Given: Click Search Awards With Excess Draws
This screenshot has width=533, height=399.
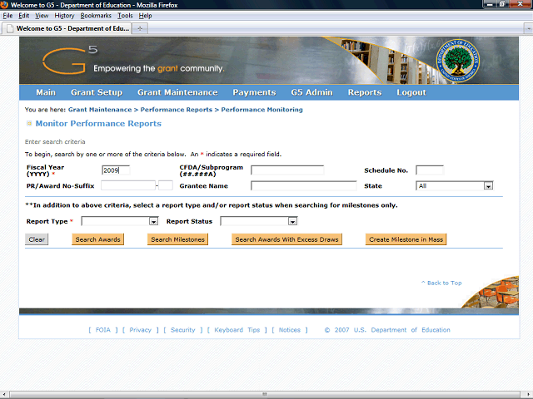Looking at the screenshot, I should click(286, 239).
